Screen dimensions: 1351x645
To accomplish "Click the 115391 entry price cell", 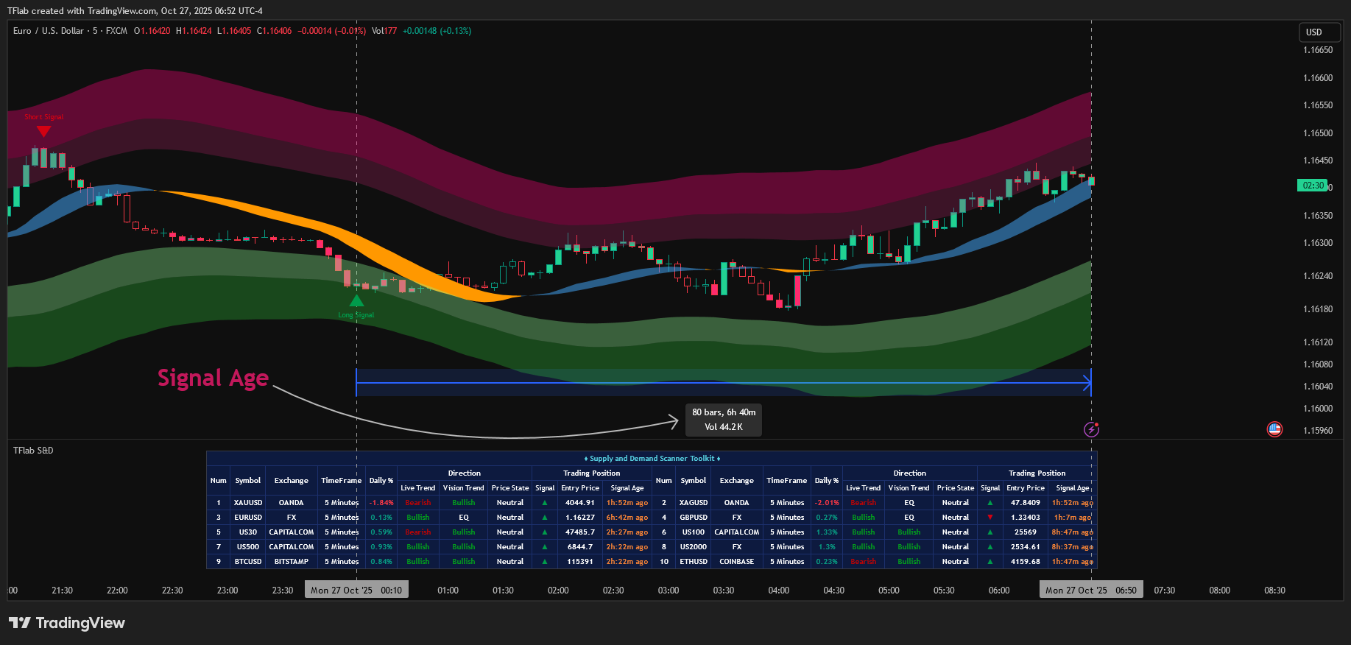I will pos(580,562).
